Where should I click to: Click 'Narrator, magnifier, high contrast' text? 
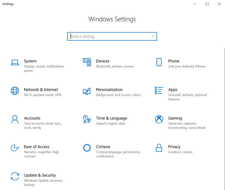click(x=41, y=154)
